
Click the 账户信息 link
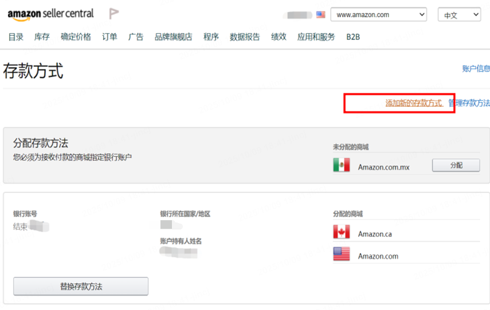point(476,69)
